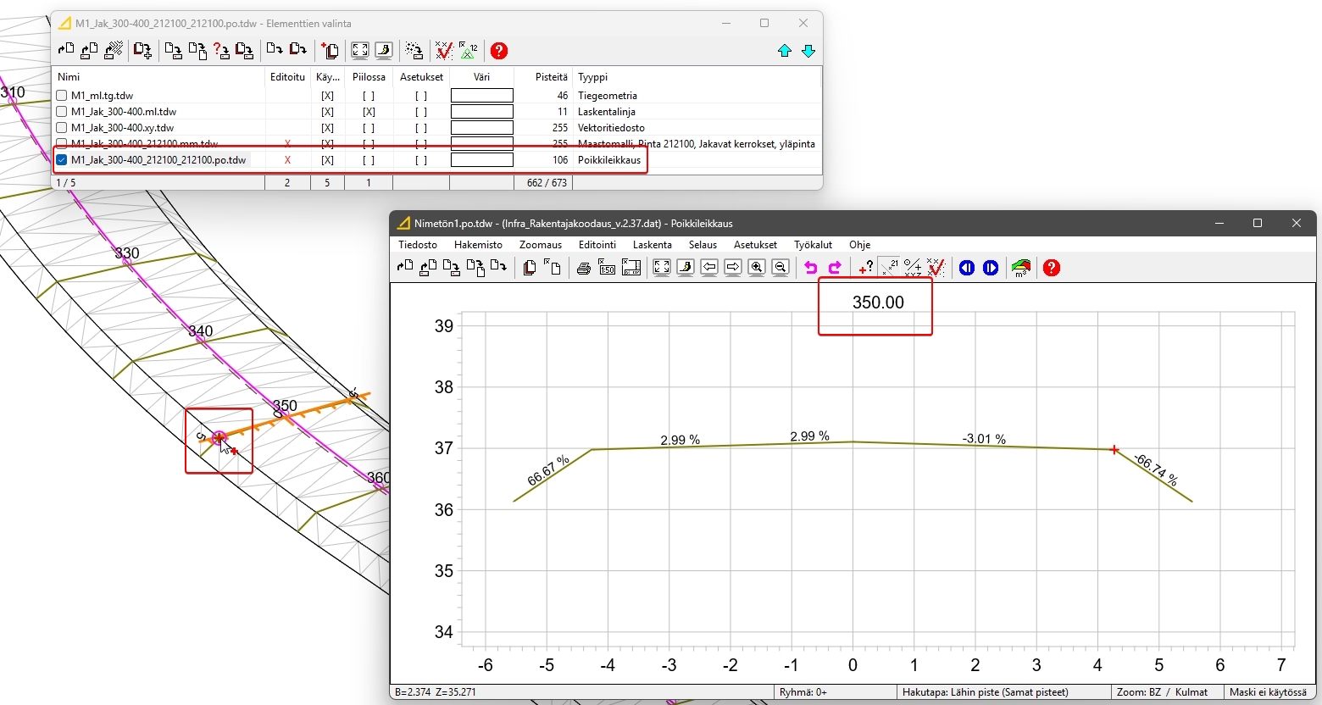The height and width of the screenshot is (705, 1322).
Task: Click the zoom out magnifier icon
Action: [780, 268]
